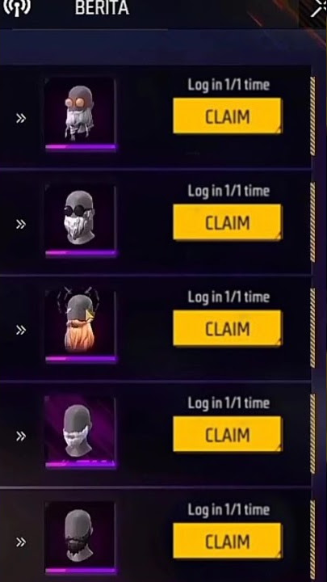Claim the short white beard reward
This screenshot has height=582, width=327.
(227, 434)
